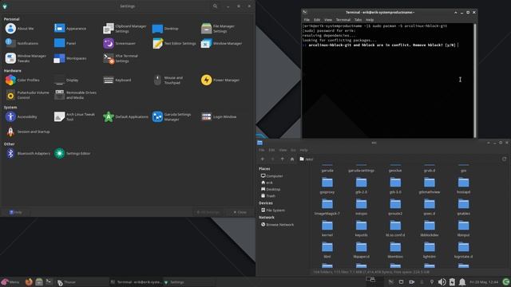Open Power Manager
The height and width of the screenshot is (287, 511).
(220, 80)
